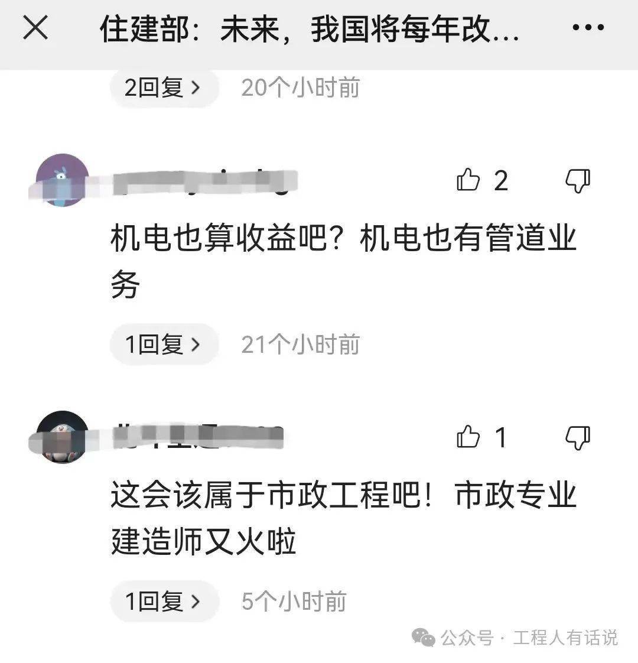638x663 pixels.
Task: Tap the like count 2 on the first comment
Action: [501, 181]
